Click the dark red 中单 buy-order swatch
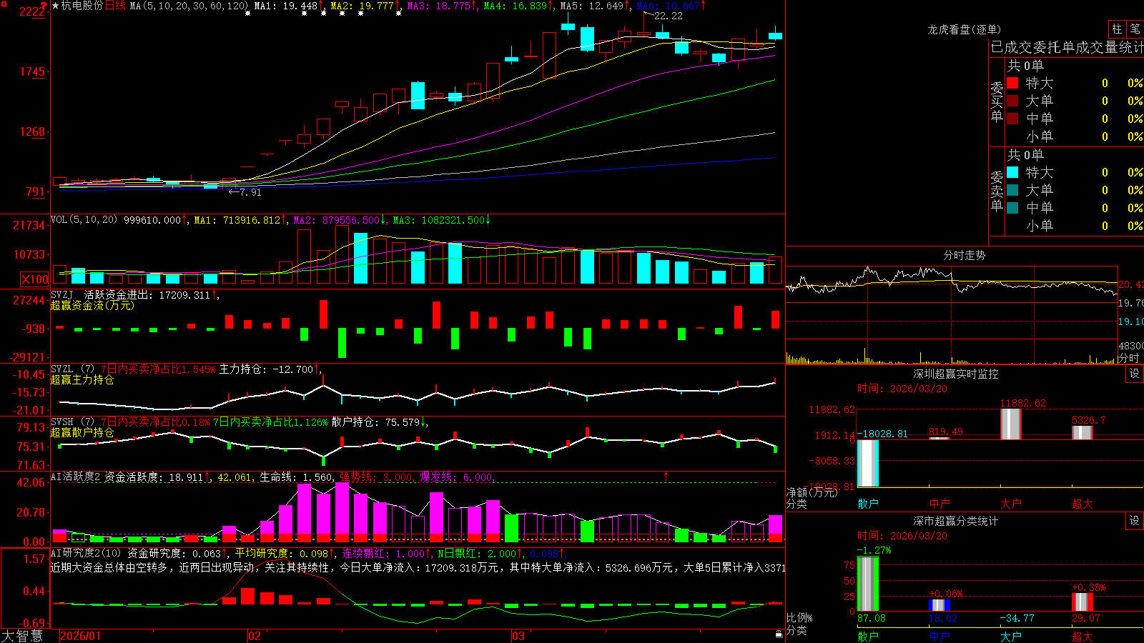1144x643 pixels. tap(1012, 119)
